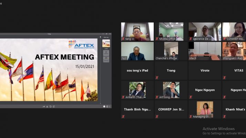Maximize the shared viewer window
Screen dimensions: 246x138
(x=106, y=34)
